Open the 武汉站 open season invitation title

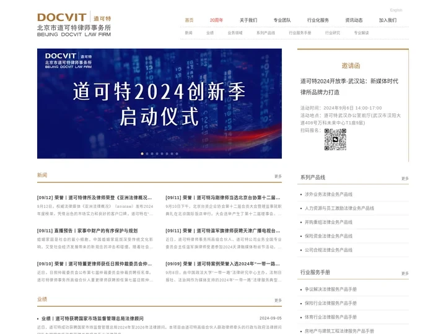[349, 87]
